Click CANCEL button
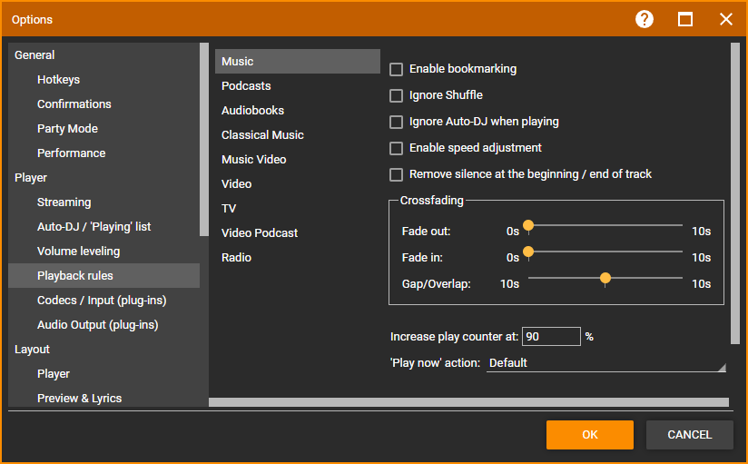The width and height of the screenshot is (748, 464). (x=689, y=435)
